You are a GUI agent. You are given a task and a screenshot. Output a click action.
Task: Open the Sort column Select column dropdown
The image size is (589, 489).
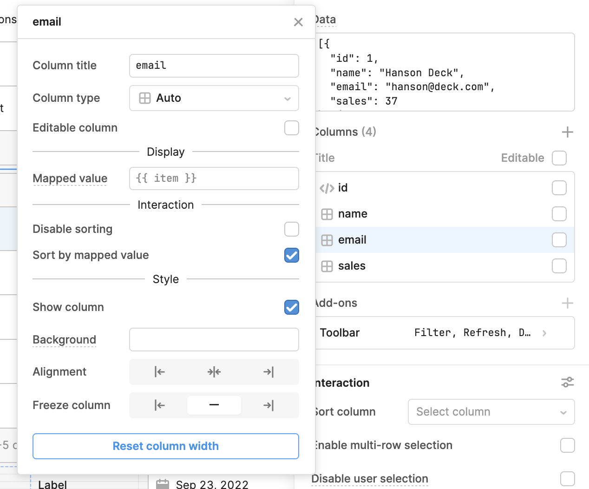pos(491,412)
